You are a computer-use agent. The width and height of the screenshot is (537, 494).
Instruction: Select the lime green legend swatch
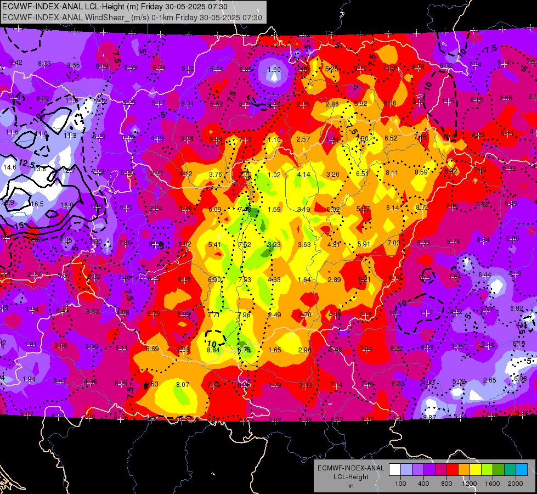[x=487, y=470]
